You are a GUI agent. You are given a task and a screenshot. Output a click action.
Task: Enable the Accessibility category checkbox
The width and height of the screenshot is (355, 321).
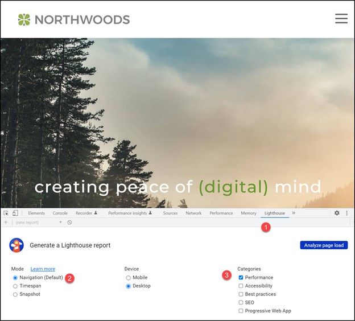coord(241,286)
